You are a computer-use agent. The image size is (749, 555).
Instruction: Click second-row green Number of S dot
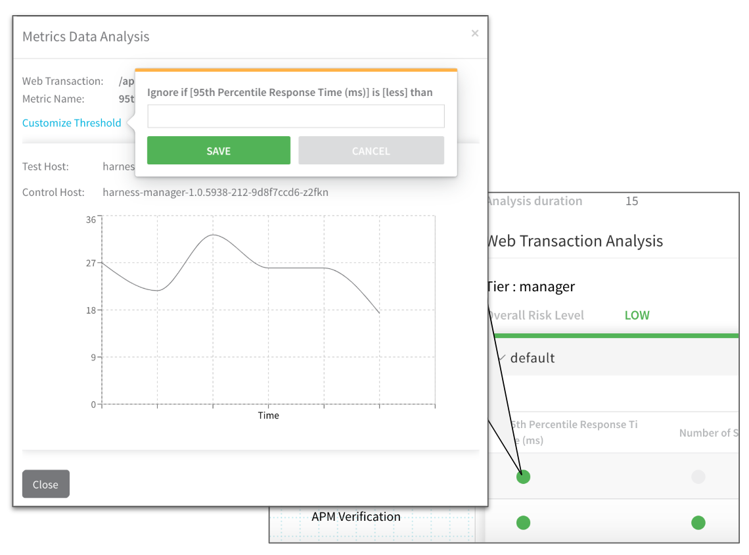pyautogui.click(x=698, y=523)
